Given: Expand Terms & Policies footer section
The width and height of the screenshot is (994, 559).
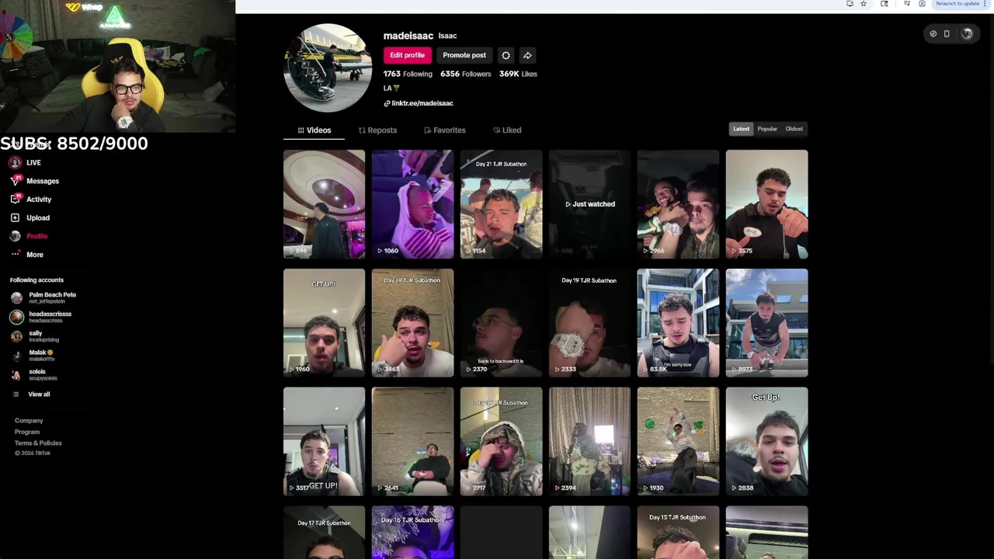Looking at the screenshot, I should point(38,443).
